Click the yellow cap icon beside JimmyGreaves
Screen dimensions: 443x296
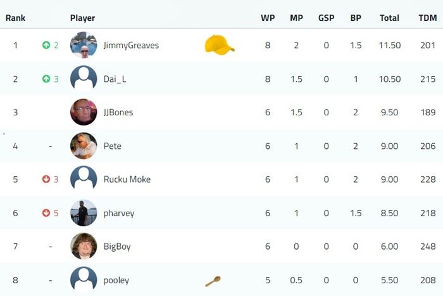tap(220, 45)
